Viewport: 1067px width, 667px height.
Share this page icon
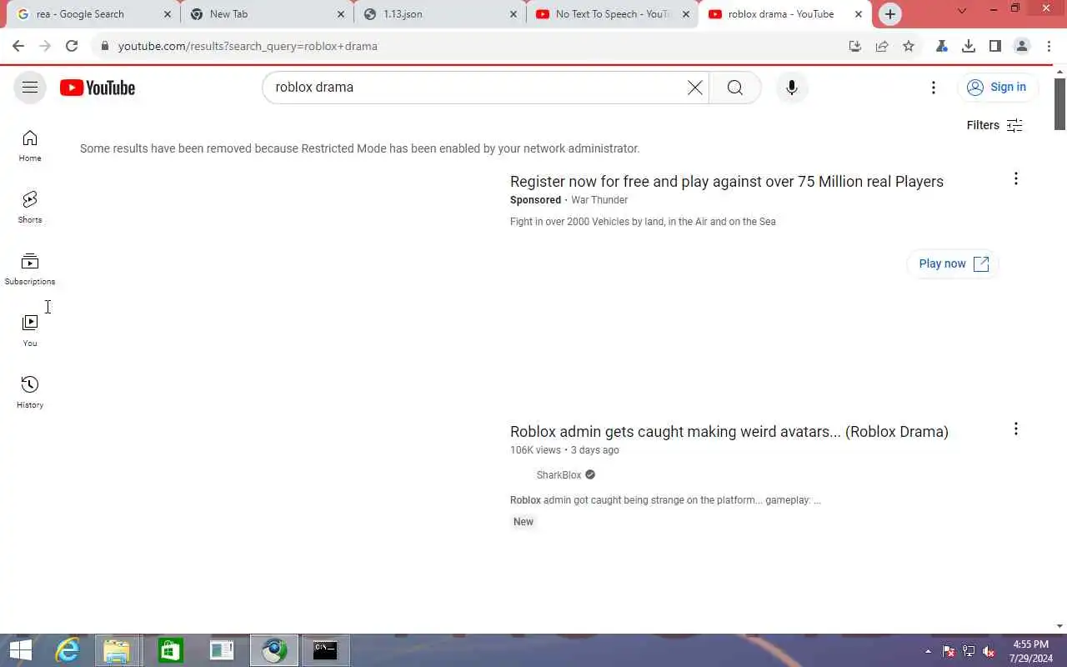[x=882, y=46]
